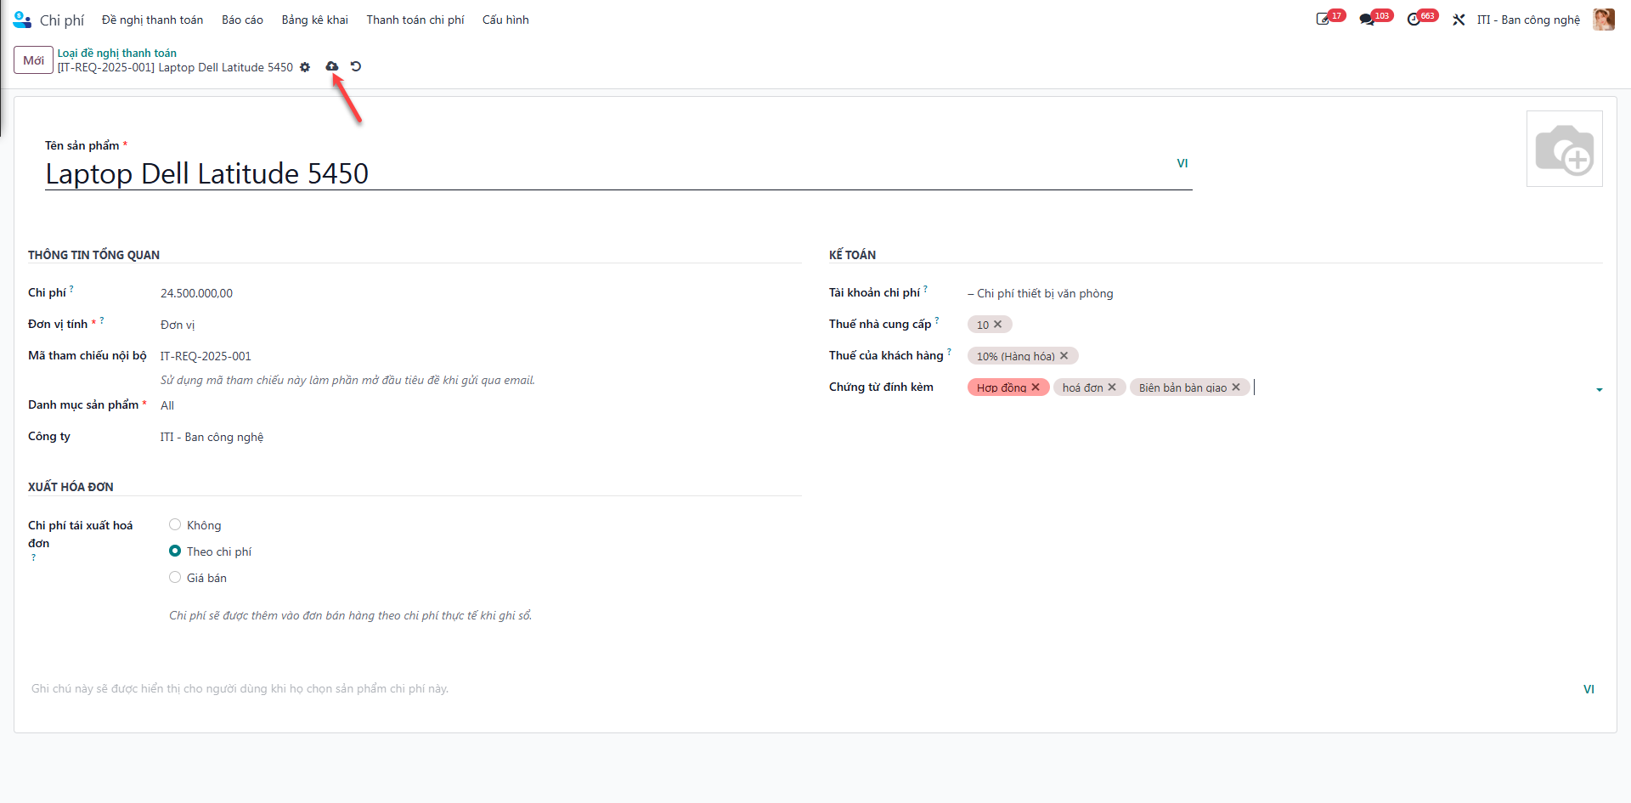1631x803 pixels.
Task: Open the Danh mục sản phẩm dropdown field
Action: [x=480, y=405]
